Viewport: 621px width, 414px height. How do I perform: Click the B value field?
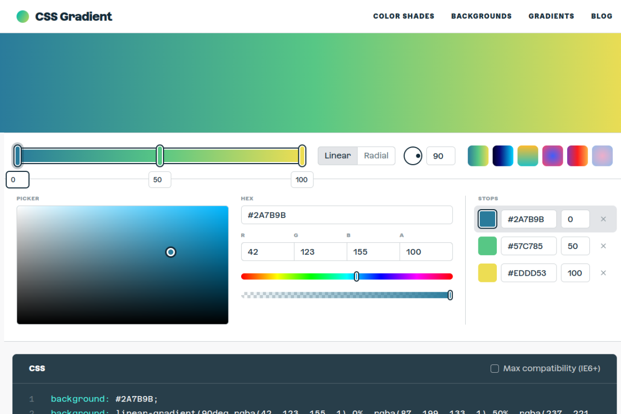coord(374,251)
